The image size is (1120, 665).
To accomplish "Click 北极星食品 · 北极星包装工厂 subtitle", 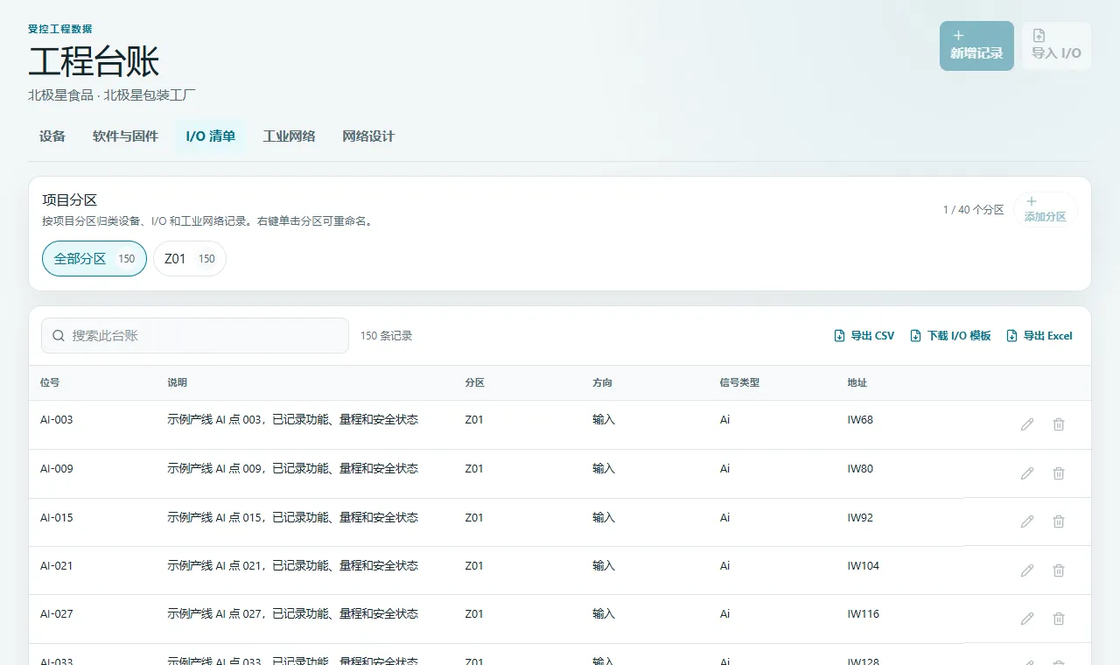I will click(x=112, y=94).
